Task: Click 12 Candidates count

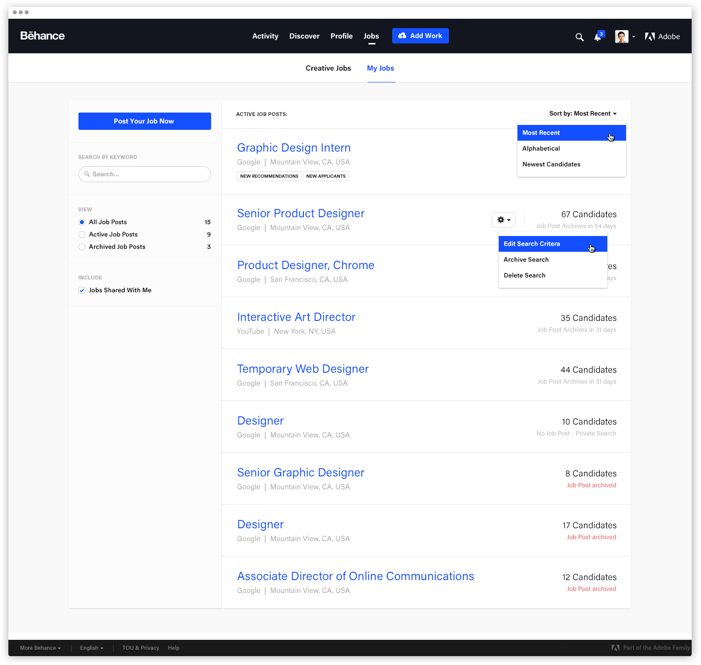Action: click(x=590, y=577)
